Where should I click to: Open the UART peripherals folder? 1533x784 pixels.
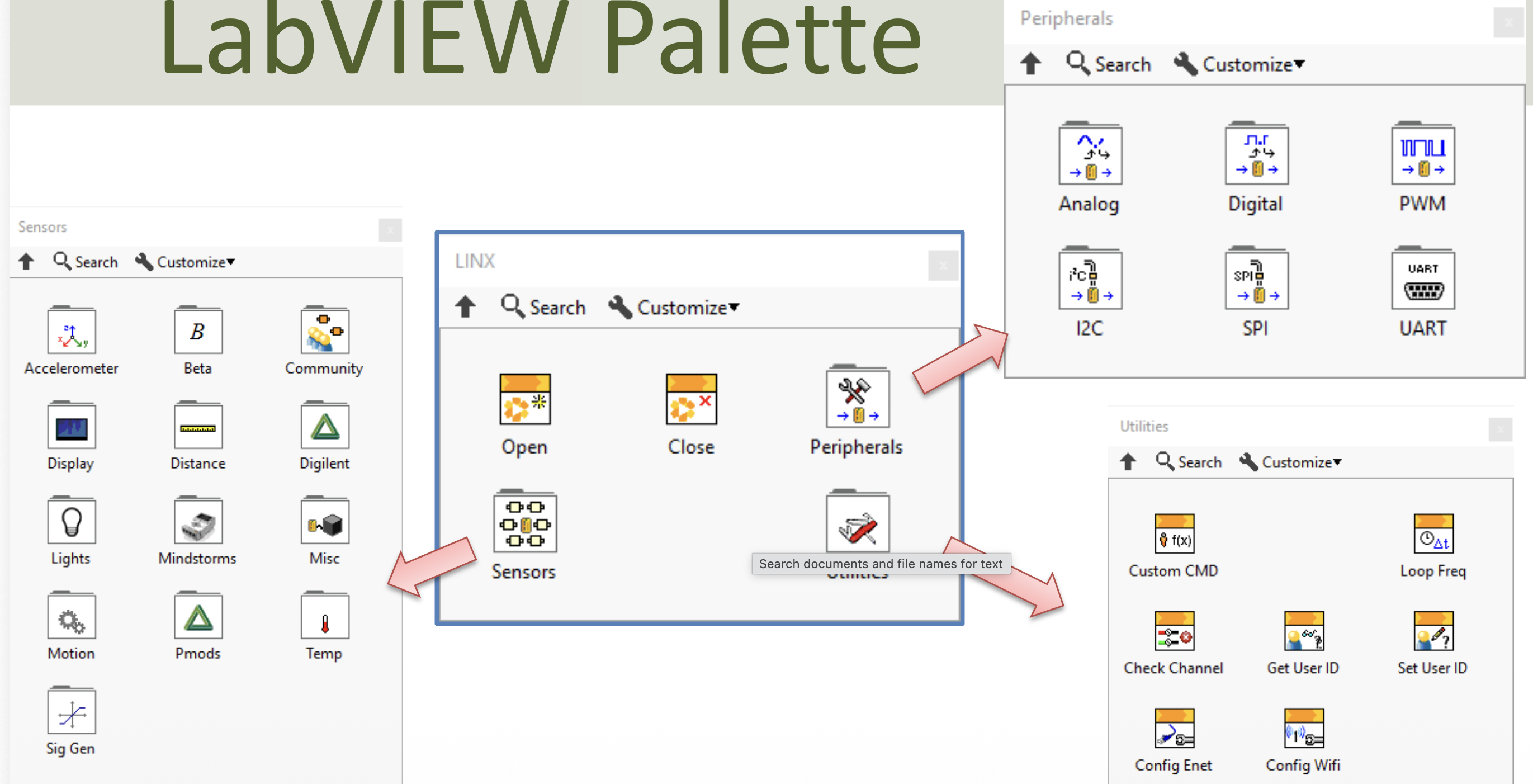point(1423,278)
